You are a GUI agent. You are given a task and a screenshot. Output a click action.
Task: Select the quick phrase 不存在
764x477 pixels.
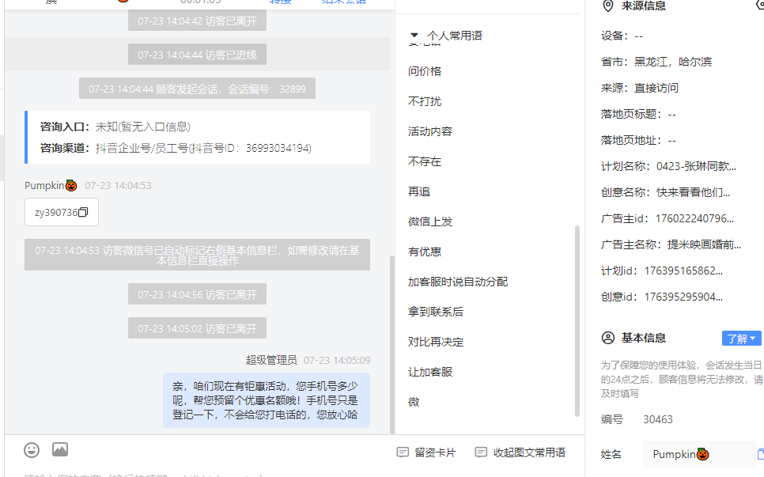click(x=425, y=161)
